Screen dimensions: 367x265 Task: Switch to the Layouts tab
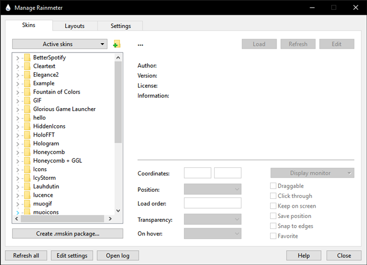[74, 26]
